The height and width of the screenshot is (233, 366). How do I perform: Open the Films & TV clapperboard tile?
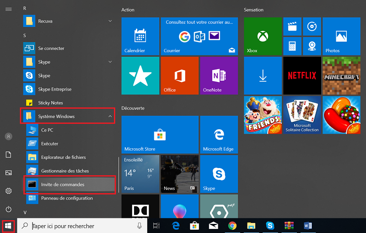pos(292,27)
